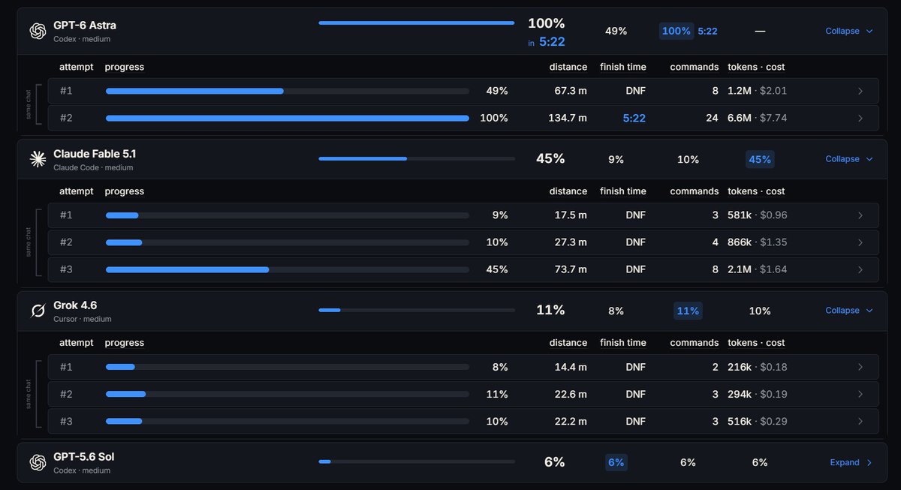901x490 pixels.
Task: Click Claude Fable attempt #1 row with 17.5 m
Action: click(463, 215)
